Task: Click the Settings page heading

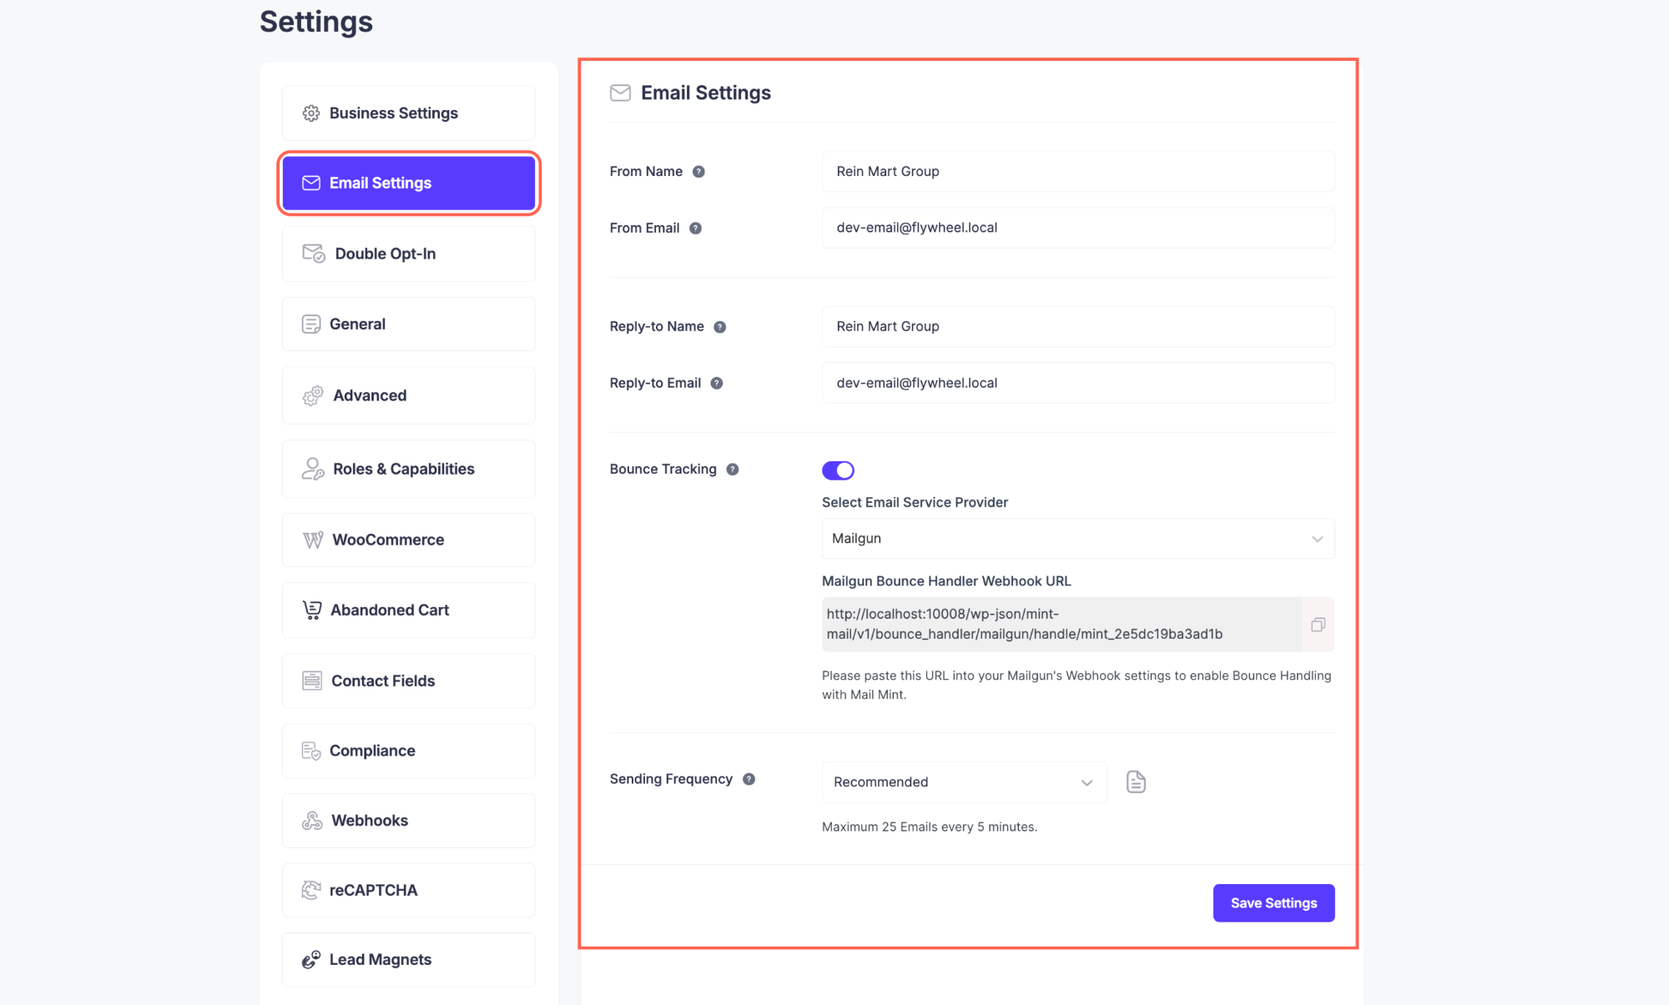Action: tap(316, 22)
